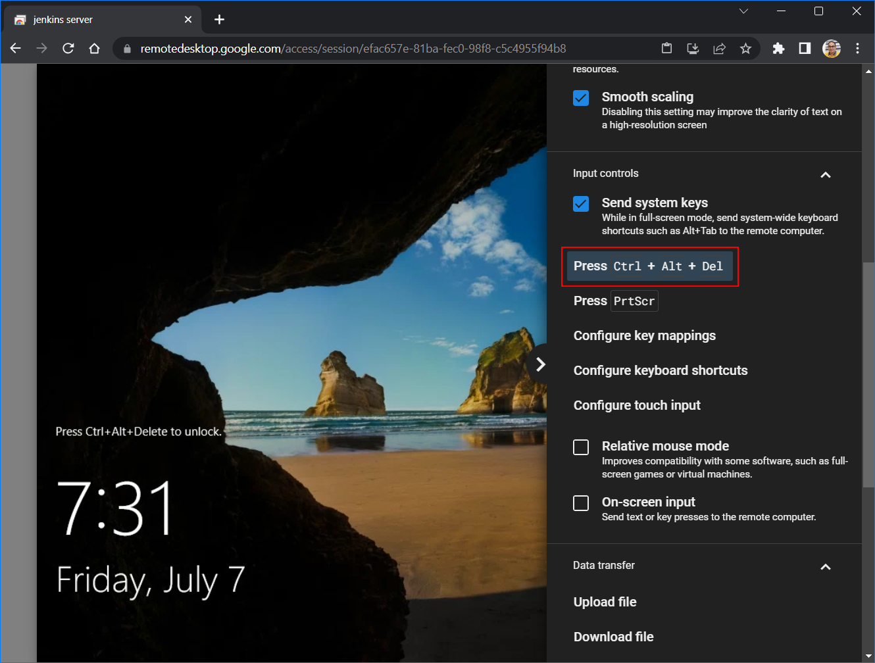Viewport: 875px width, 663px height.
Task: Open the Chrome three-dot menu
Action: 857,48
